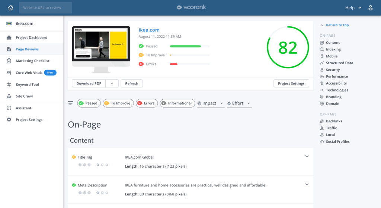The height and width of the screenshot is (208, 381).
Task: Click the Title Tag label
Action: (85, 157)
